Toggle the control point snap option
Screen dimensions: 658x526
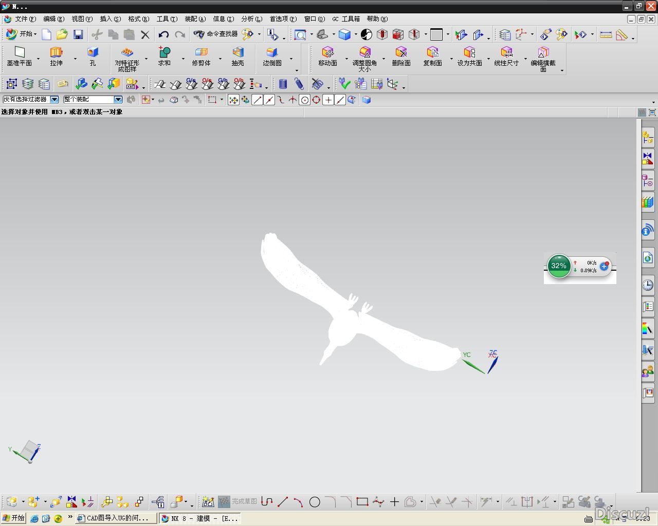(x=281, y=100)
